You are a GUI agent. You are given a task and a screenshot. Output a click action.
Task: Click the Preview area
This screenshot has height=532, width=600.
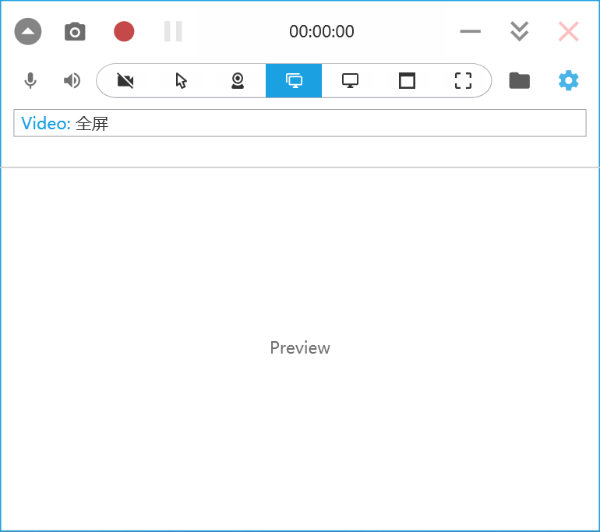300,348
